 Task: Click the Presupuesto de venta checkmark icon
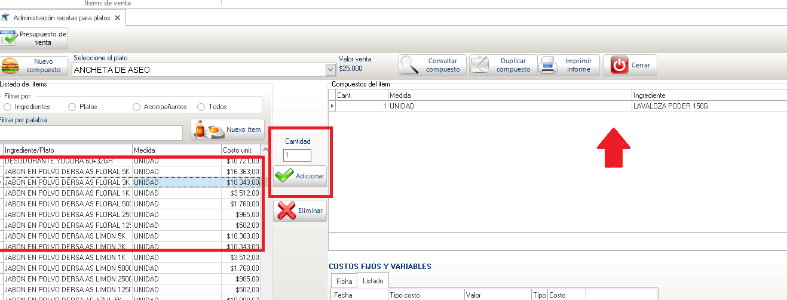10,39
